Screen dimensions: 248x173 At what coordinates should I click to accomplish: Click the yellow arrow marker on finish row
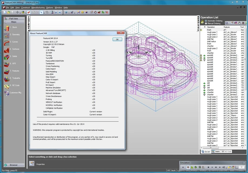pos(201,30)
